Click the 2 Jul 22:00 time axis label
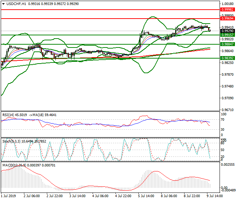This screenshot has height=200, width=236. [55, 196]
